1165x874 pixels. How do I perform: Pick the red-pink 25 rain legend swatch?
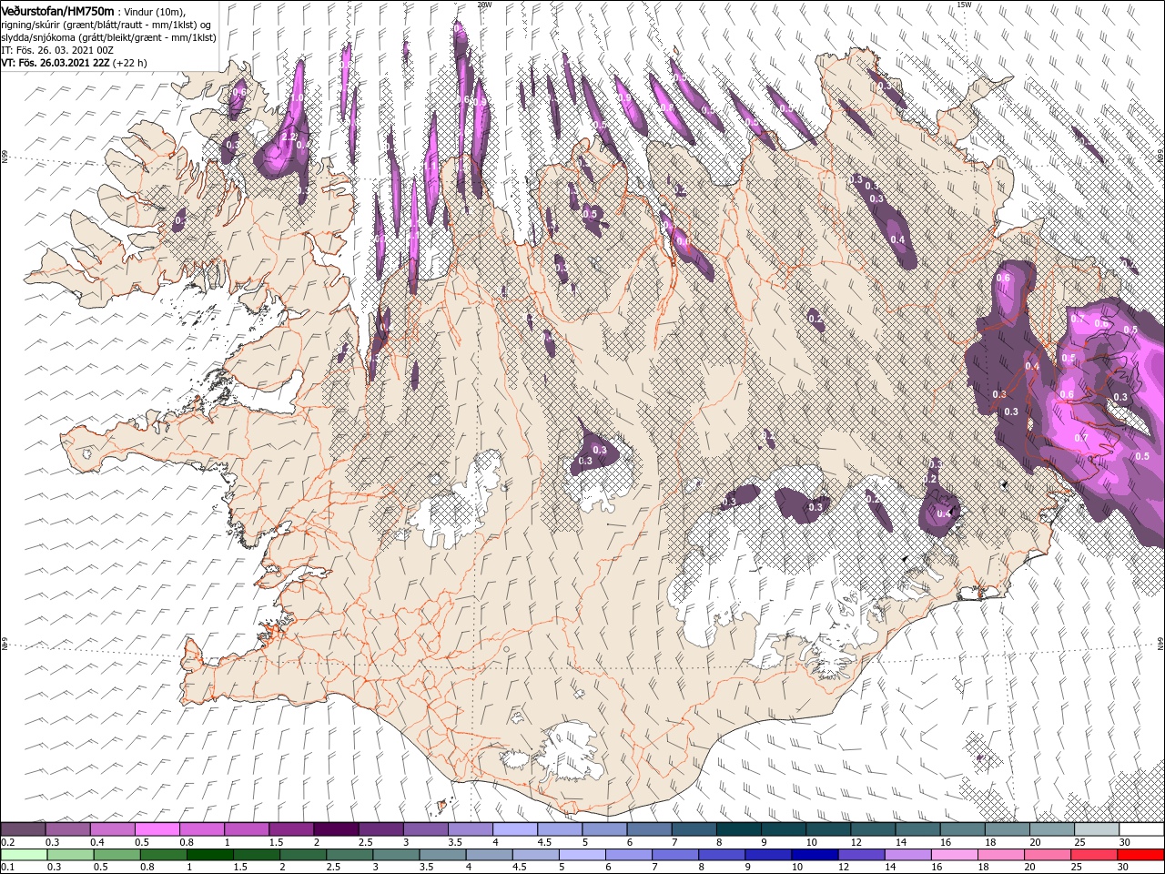pos(1095,854)
